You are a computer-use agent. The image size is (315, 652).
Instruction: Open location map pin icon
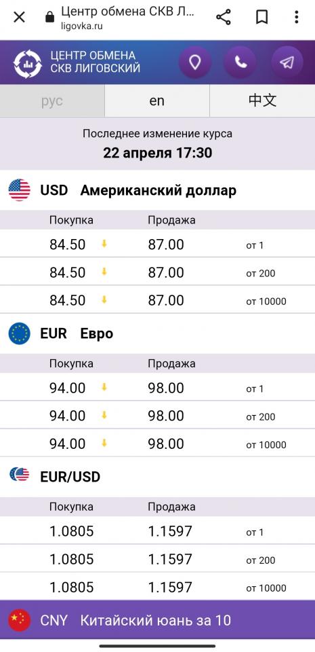(195, 62)
